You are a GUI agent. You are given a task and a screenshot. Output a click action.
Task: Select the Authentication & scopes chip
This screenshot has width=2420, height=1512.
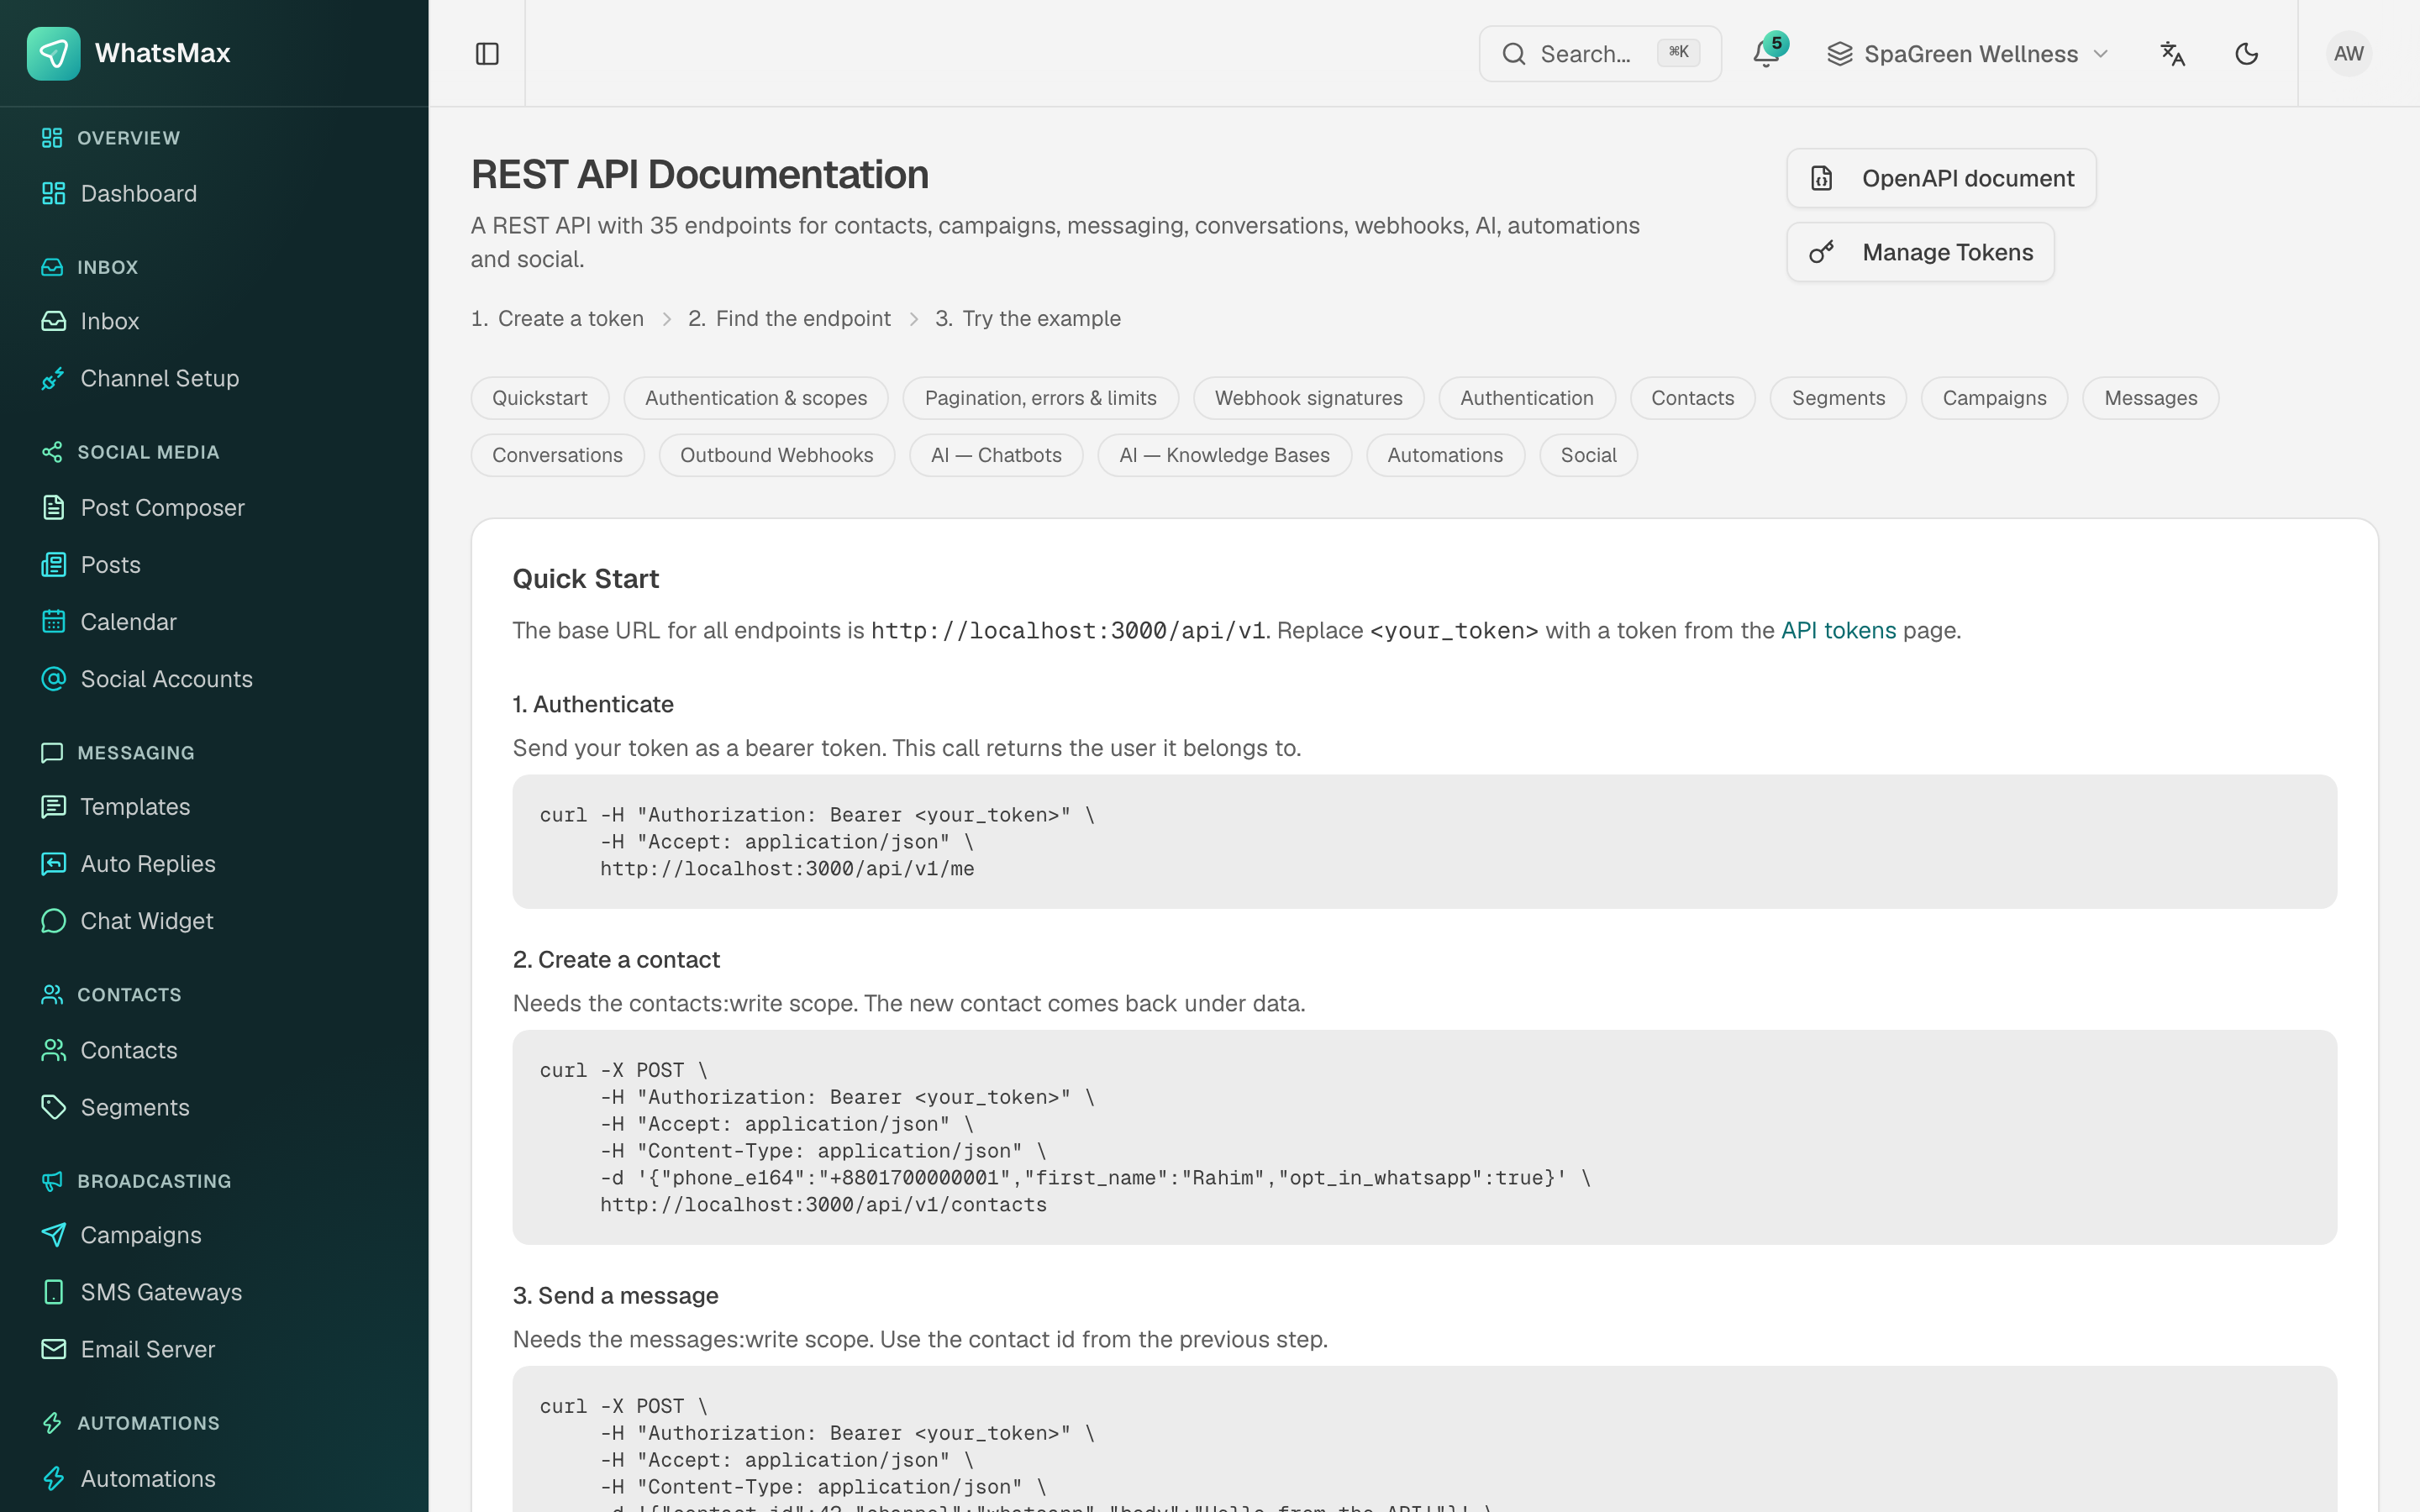(x=756, y=398)
